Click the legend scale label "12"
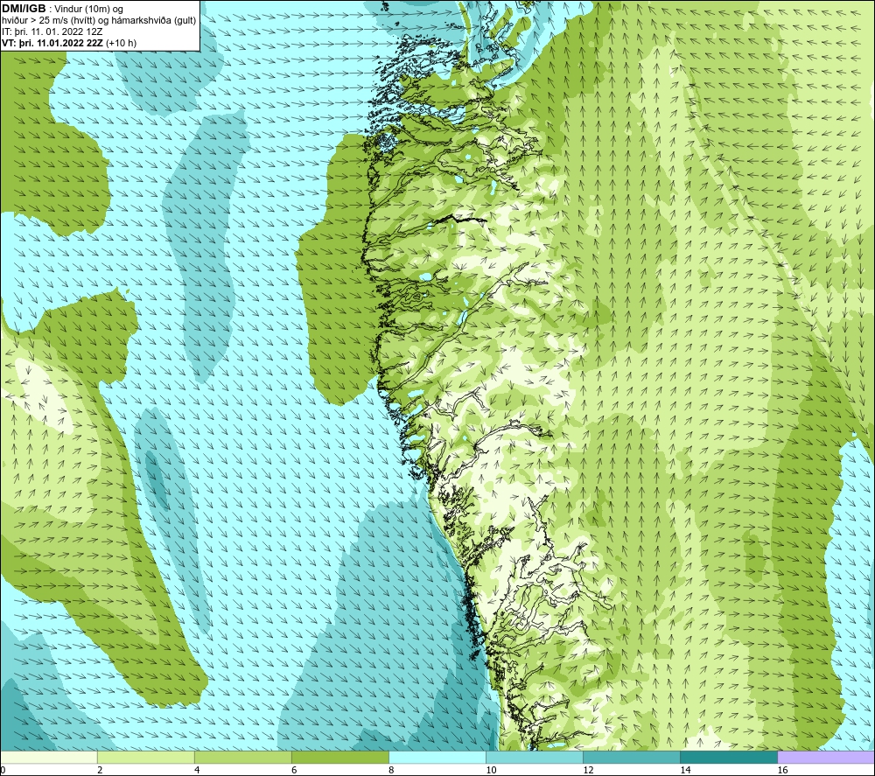 coord(588,770)
